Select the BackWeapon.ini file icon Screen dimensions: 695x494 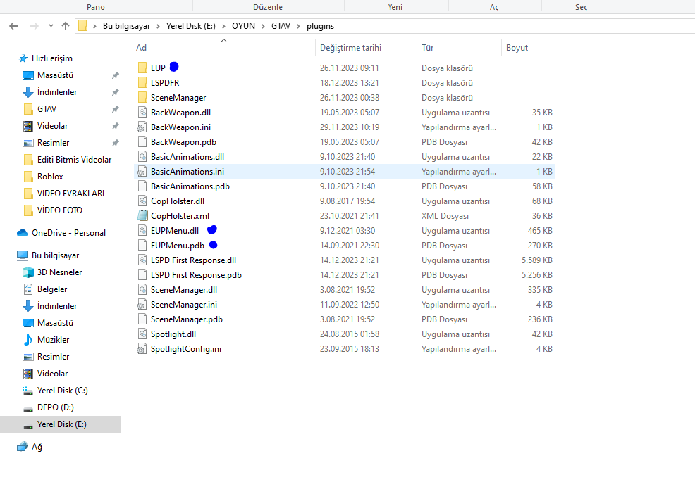click(x=142, y=127)
